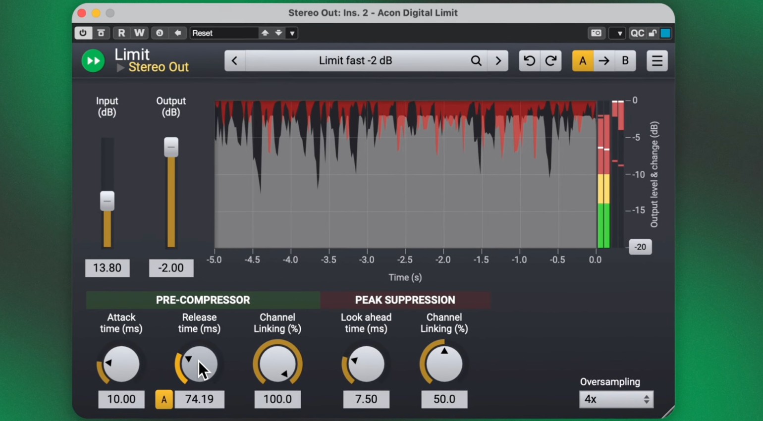
Task: Search presets with the magnifier icon
Action: coord(476,61)
